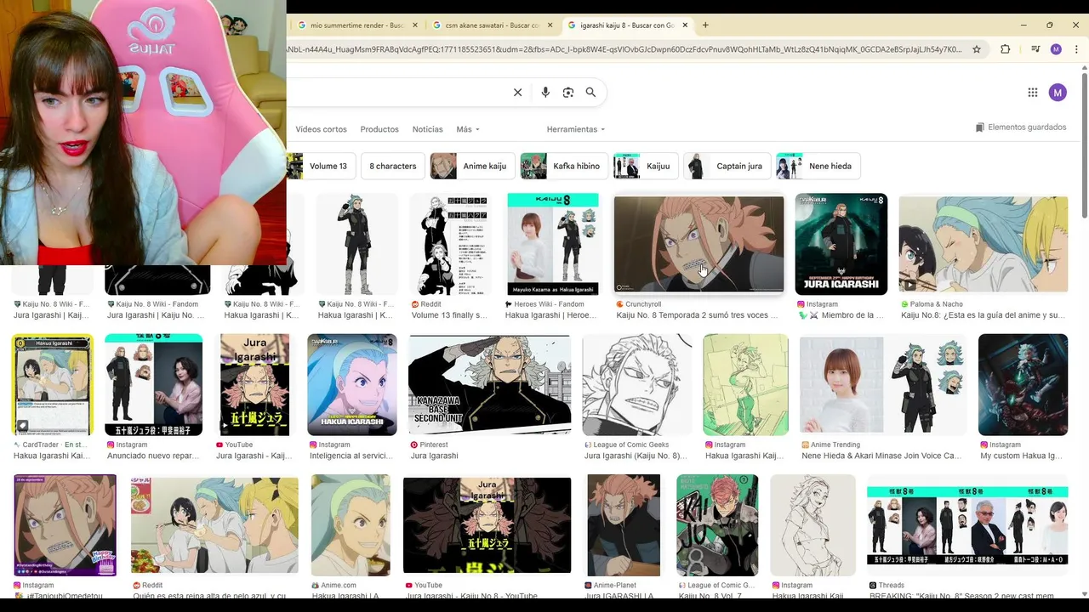Screen dimensions: 1089x612
Task: Open the Anime-Planet Jura Igarashi image
Action: 623,525
